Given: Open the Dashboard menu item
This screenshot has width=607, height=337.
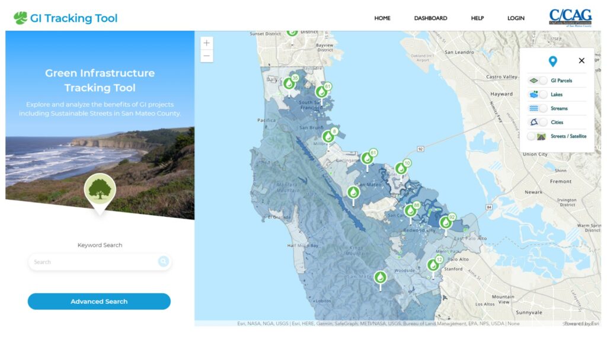Looking at the screenshot, I should pyautogui.click(x=430, y=18).
